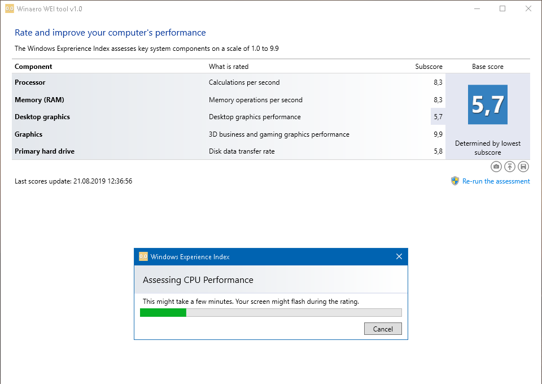Image resolution: width=542 pixels, height=384 pixels.
Task: Click Desktop graphics performance description
Action: 255,117
